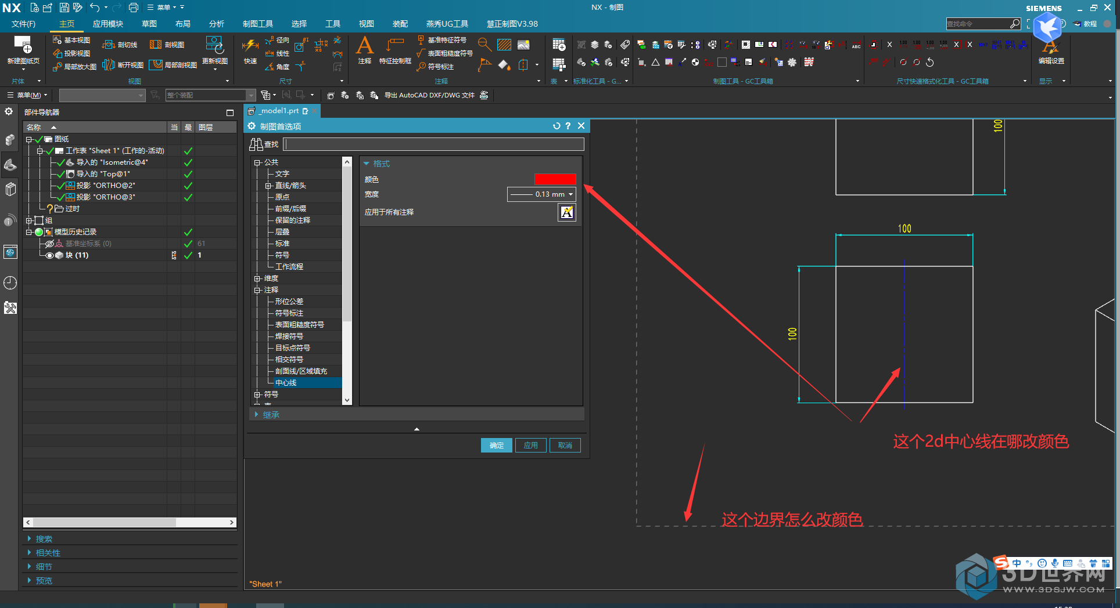Toggle the check mark of imported Top@1 view
Screen dimensions: 1120x608
(x=188, y=174)
